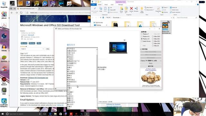Expand the Easy access dropdown

point(149,10)
